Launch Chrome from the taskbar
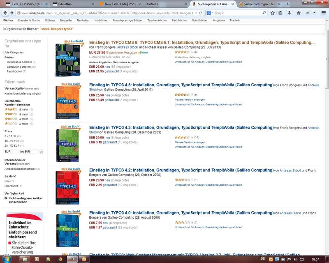The width and height of the screenshot is (329, 263). coord(60,259)
